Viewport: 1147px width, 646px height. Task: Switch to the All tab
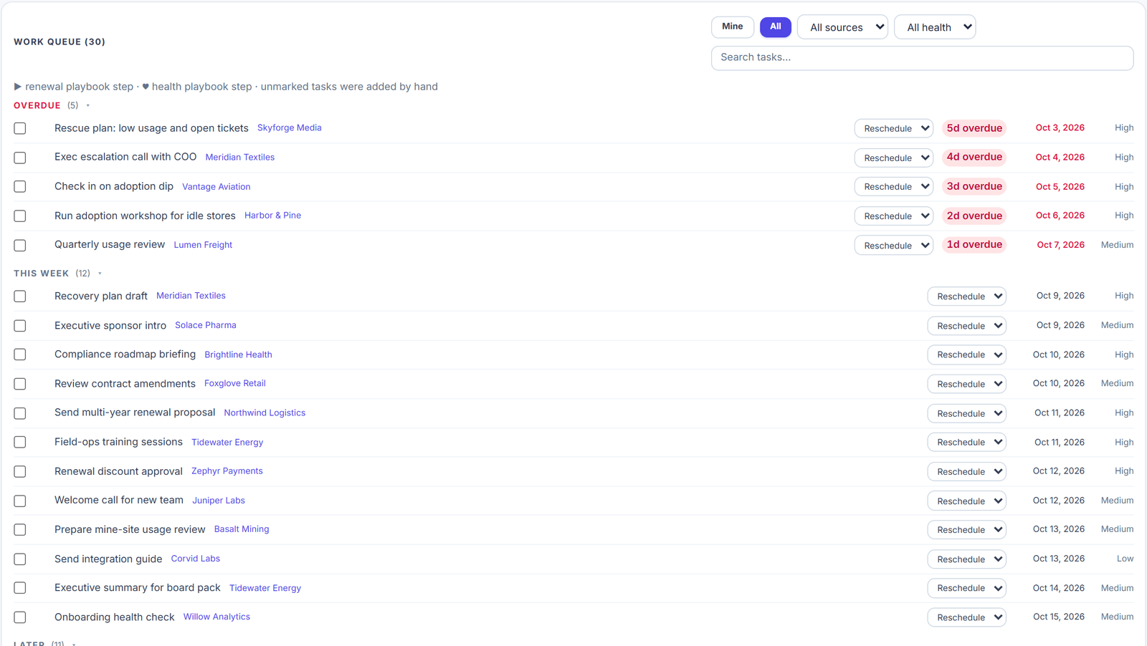tap(776, 26)
